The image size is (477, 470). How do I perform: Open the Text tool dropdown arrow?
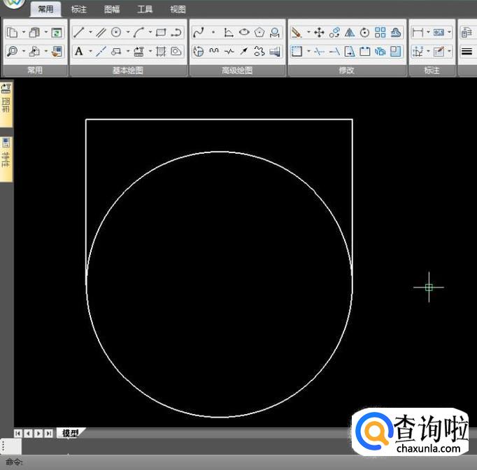[90, 51]
